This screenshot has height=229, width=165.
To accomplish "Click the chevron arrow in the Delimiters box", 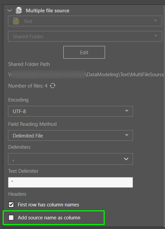I will coord(126,159).
